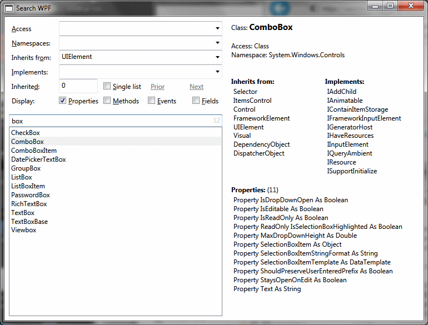Click Property SelectionBoxItemStringFormat As String
The width and height of the screenshot is (428, 325).
point(306,253)
